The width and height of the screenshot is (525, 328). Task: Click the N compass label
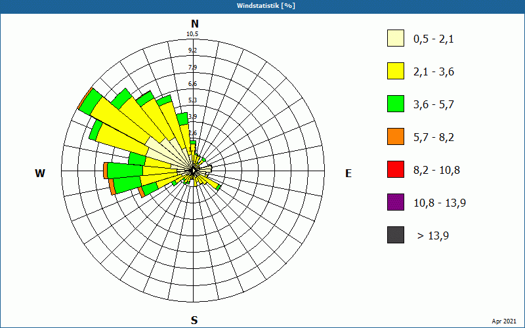pos(194,24)
